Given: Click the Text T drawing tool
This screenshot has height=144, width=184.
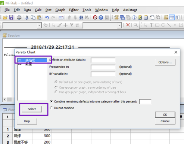Looking at the screenshot, I should click(x=151, y=25).
